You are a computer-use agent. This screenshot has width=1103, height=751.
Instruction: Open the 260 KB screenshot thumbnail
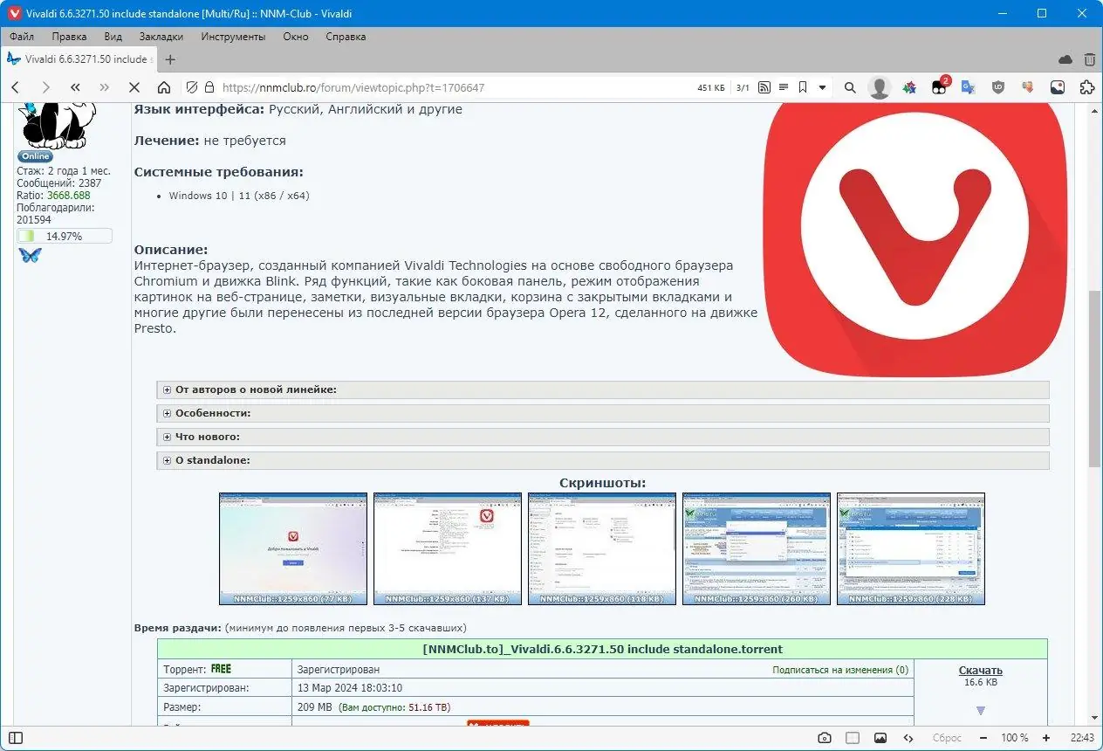[x=757, y=548]
